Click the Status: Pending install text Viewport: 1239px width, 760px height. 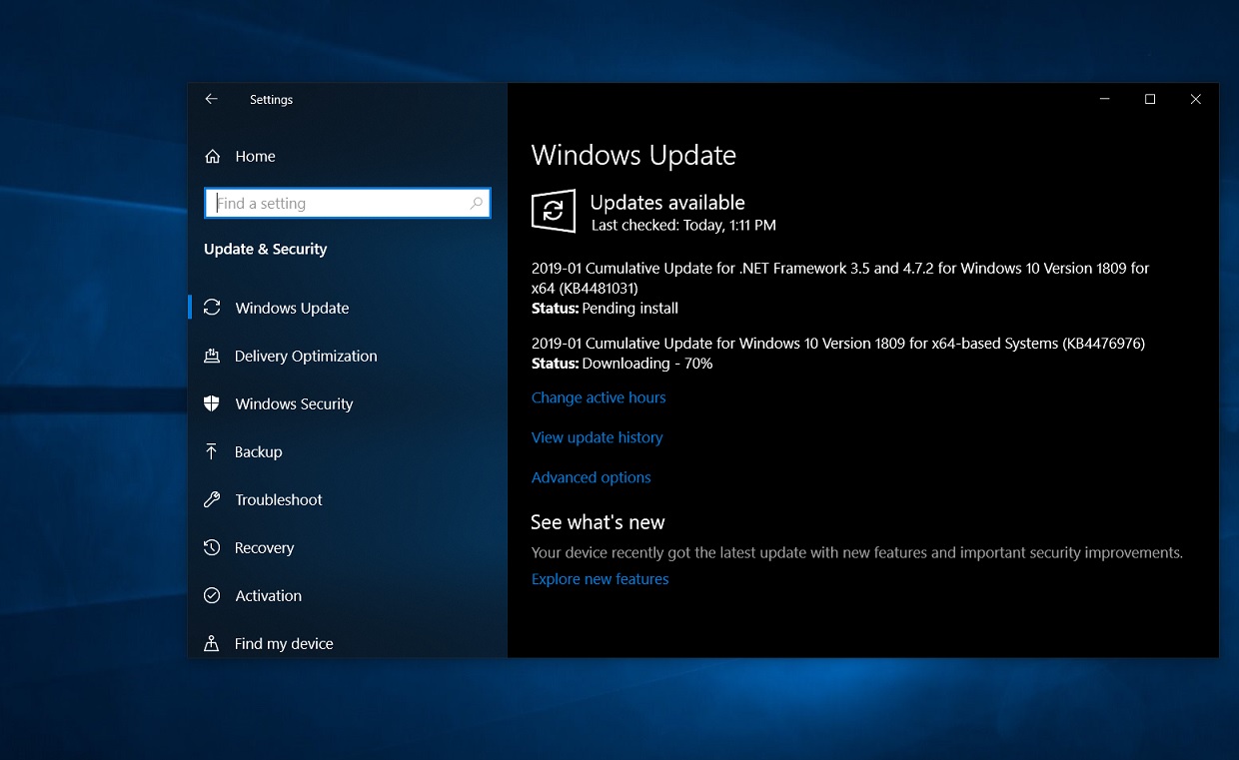[x=605, y=308]
